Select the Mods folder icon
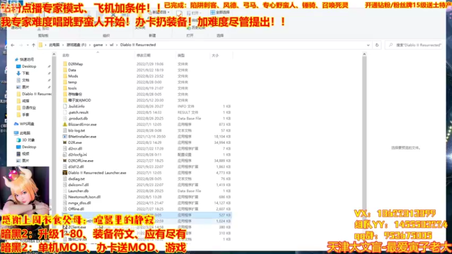 point(65,76)
